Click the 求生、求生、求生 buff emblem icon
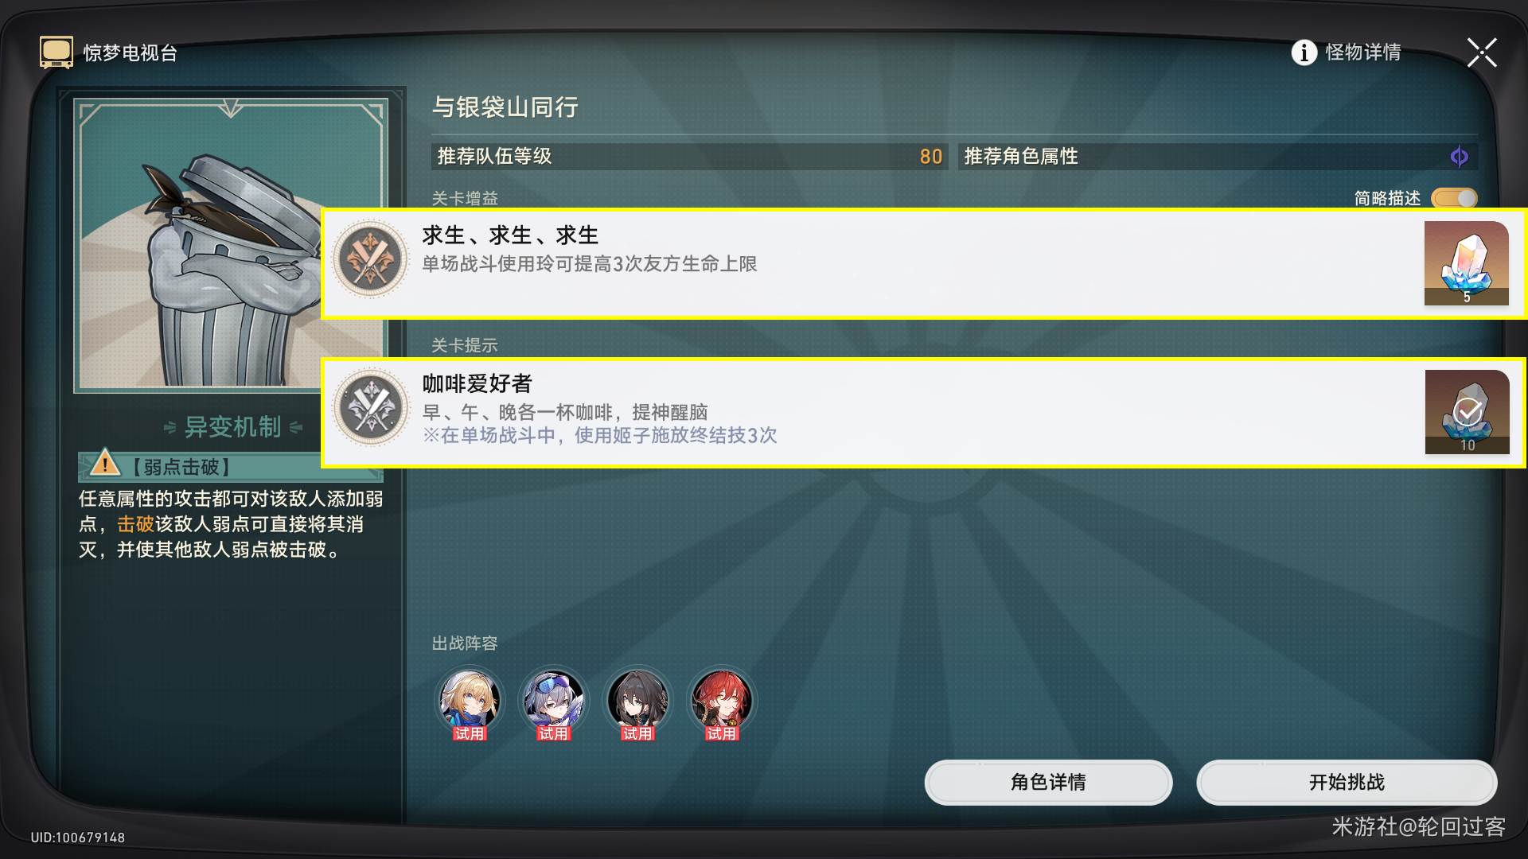The height and width of the screenshot is (859, 1528). [x=370, y=259]
